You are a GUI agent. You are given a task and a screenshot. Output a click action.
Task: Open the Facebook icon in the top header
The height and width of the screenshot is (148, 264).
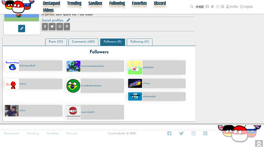click(x=207, y=7)
